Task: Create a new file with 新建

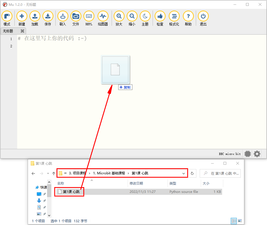Action: pos(22,18)
